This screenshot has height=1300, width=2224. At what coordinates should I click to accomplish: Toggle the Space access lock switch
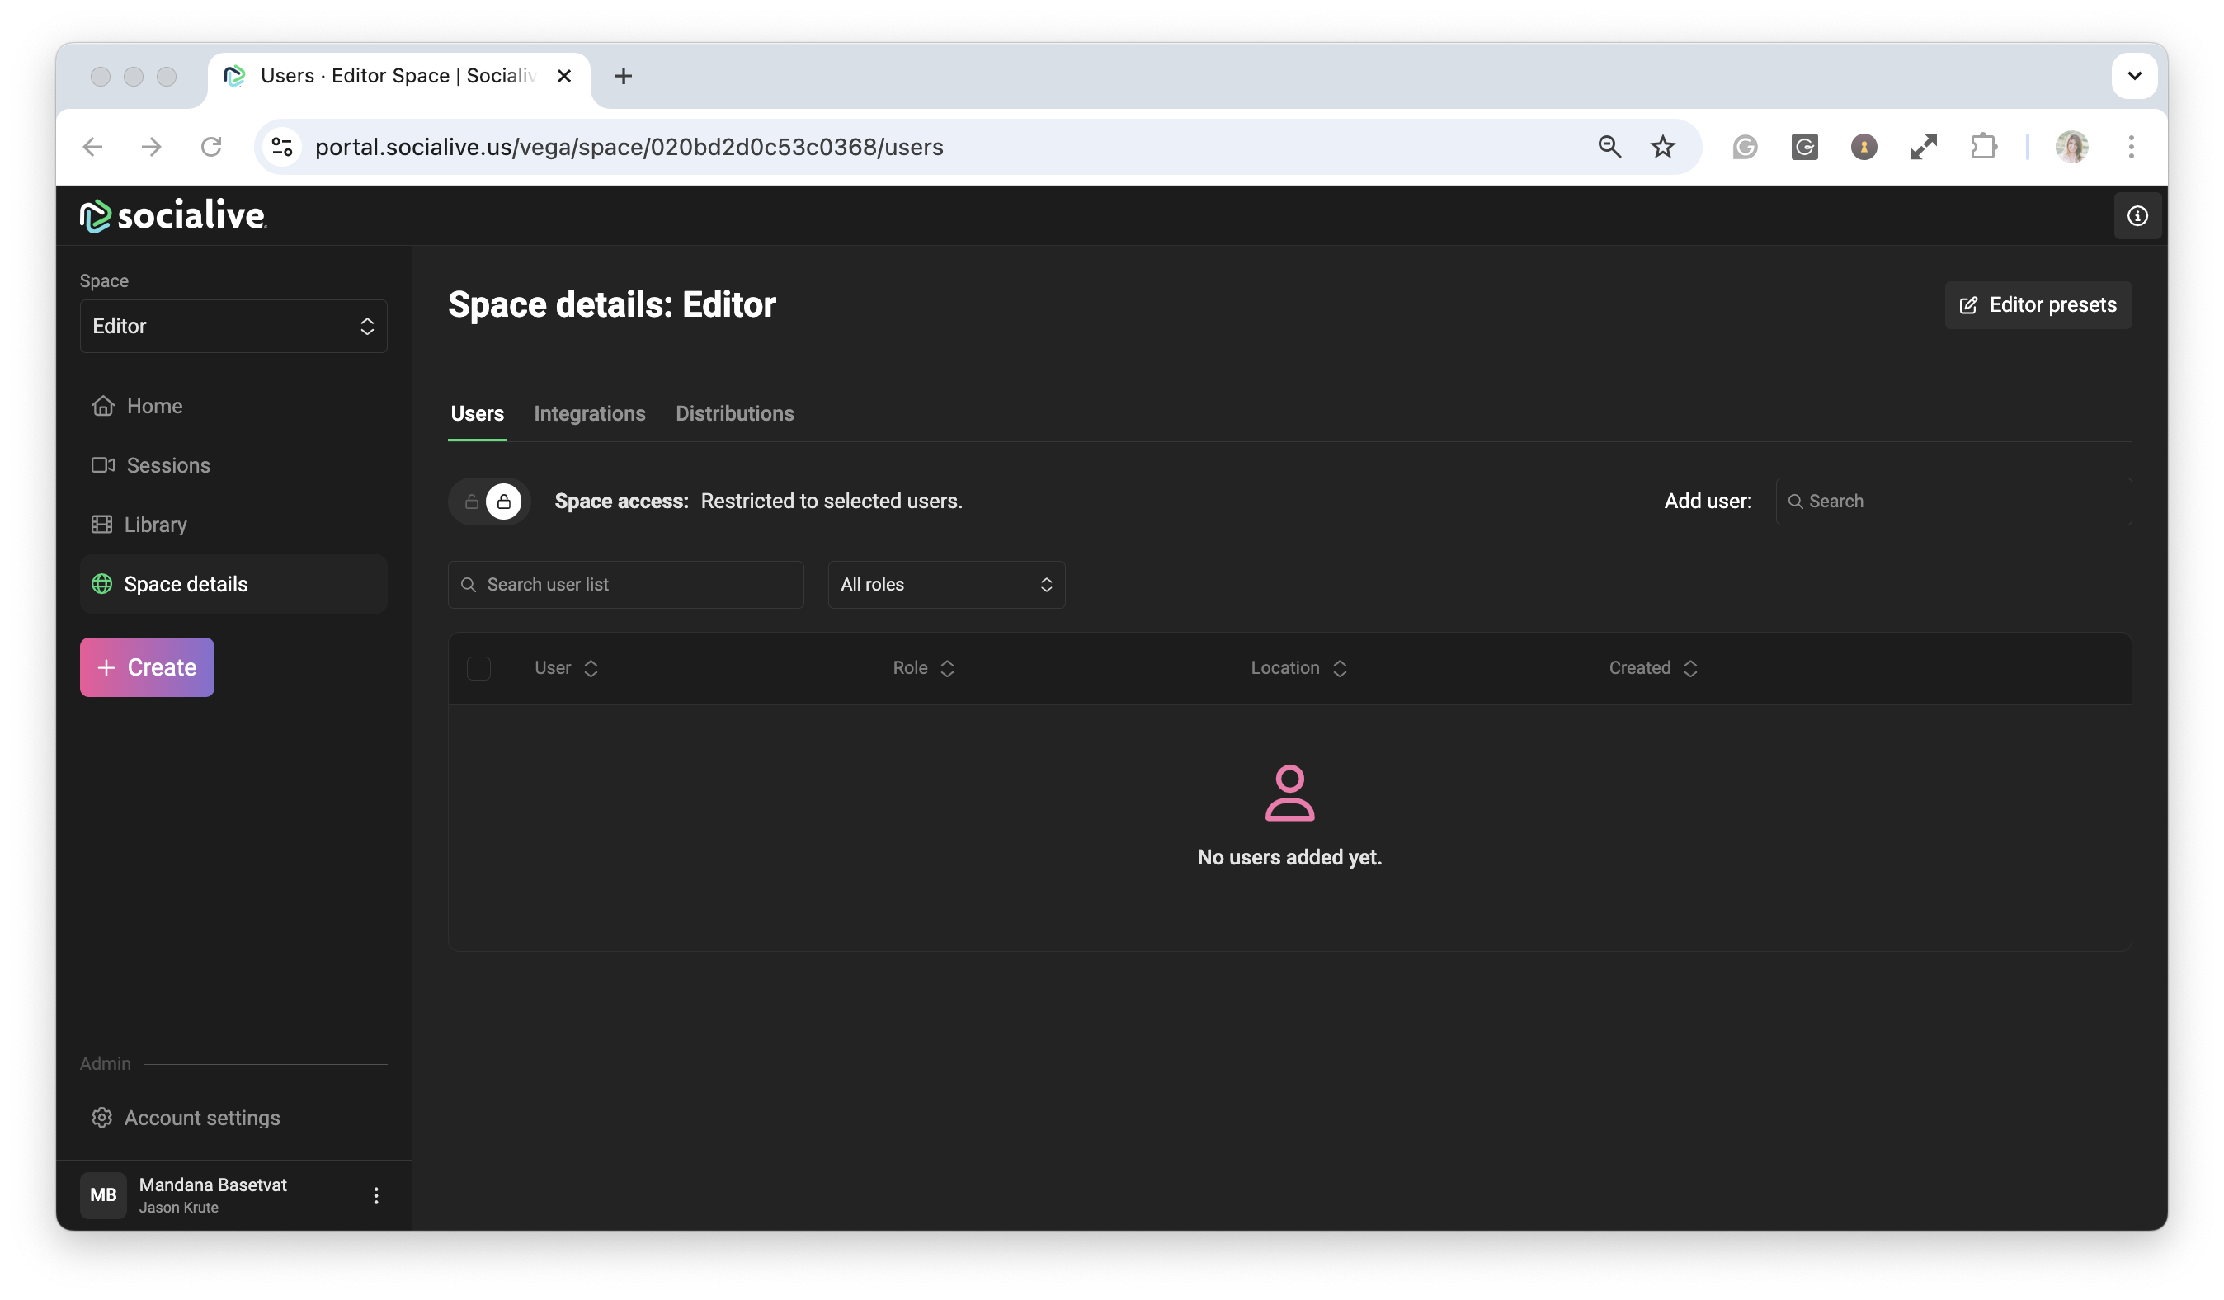pos(488,502)
